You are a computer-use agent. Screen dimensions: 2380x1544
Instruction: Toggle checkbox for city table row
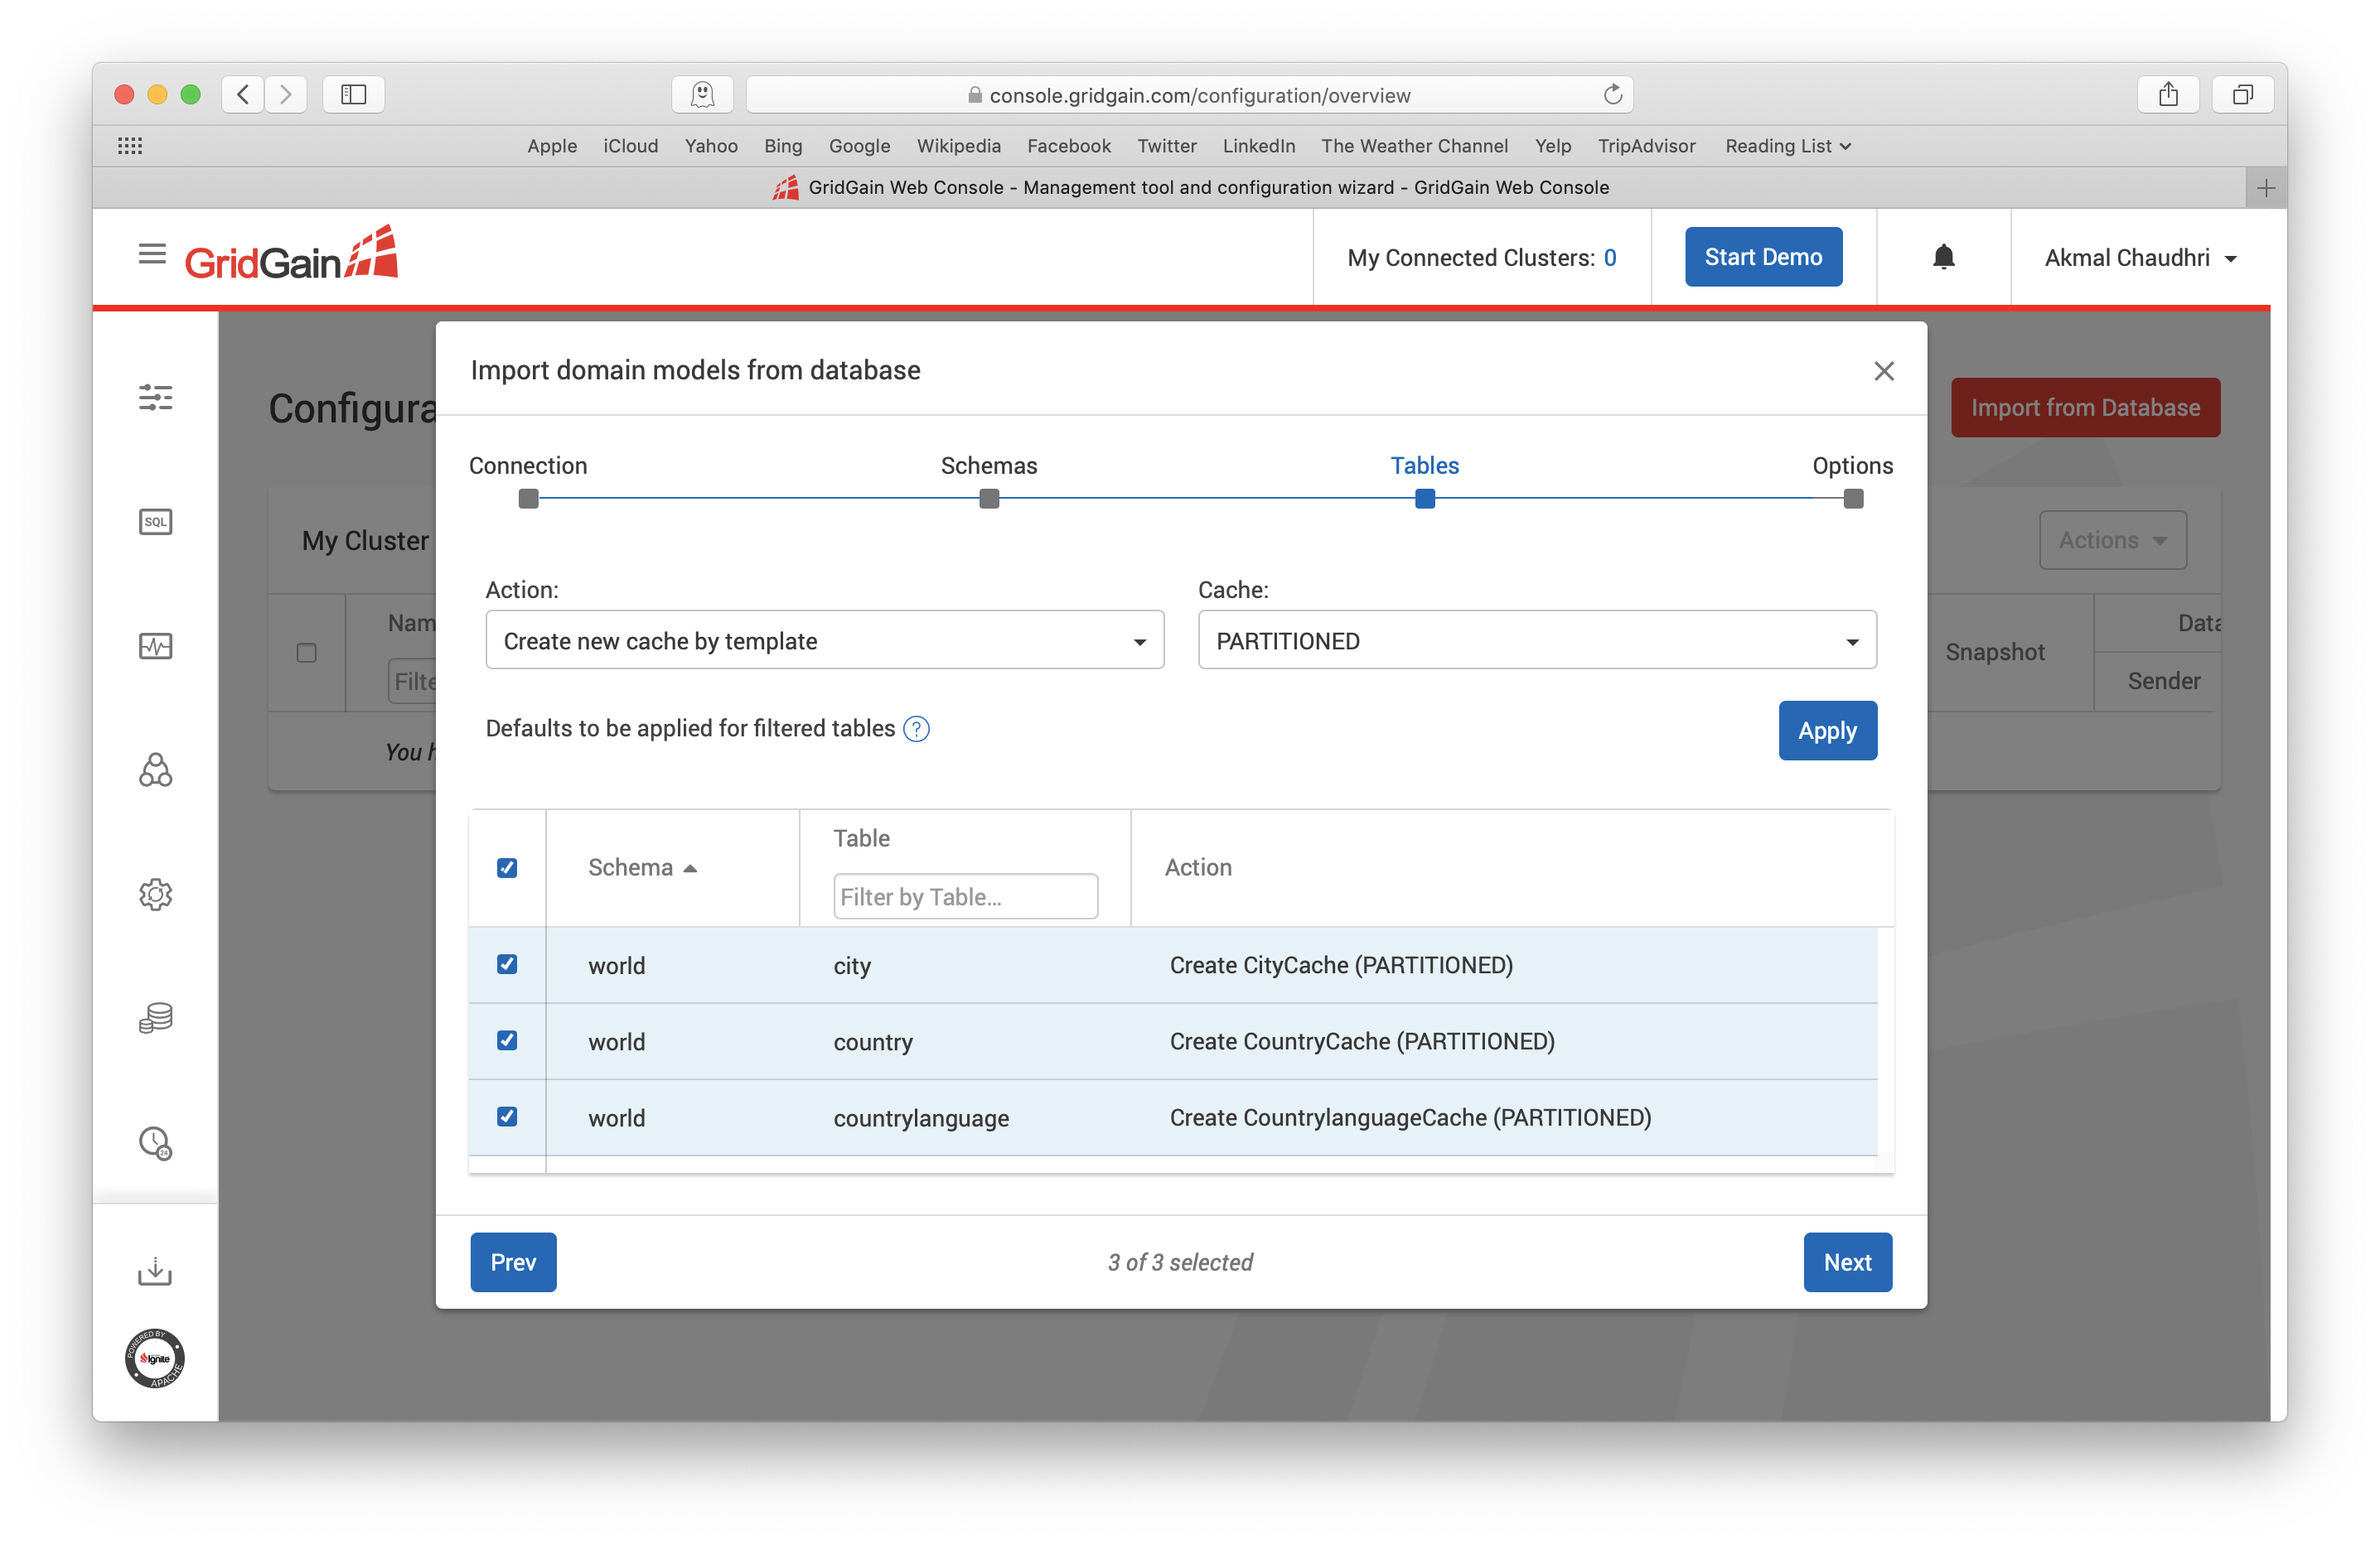(506, 964)
